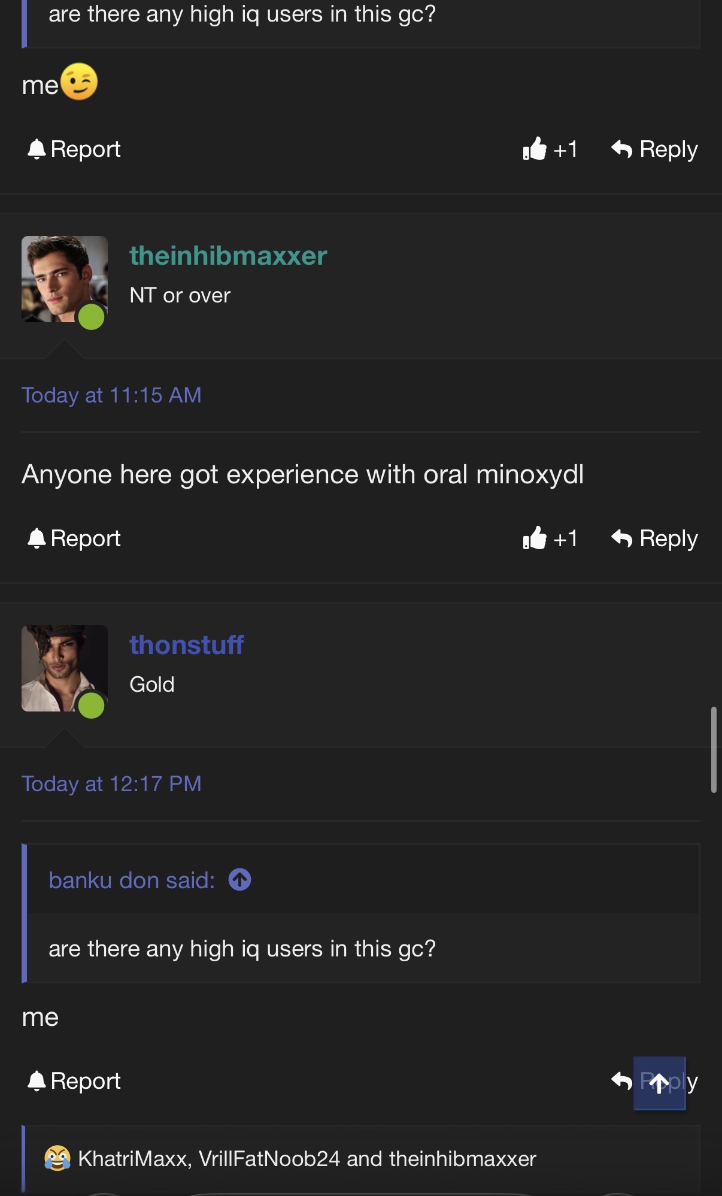
Task: Open the 'Today at 11:15 AM' post permalink
Action: 111,395
